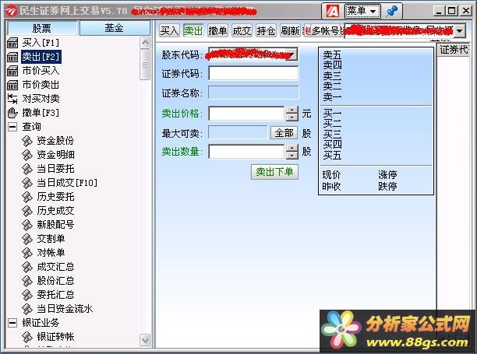Screen dimensions: 477x354
Task: Click the hand icon beside 撤单[F3]
Action: pyautogui.click(x=12, y=113)
